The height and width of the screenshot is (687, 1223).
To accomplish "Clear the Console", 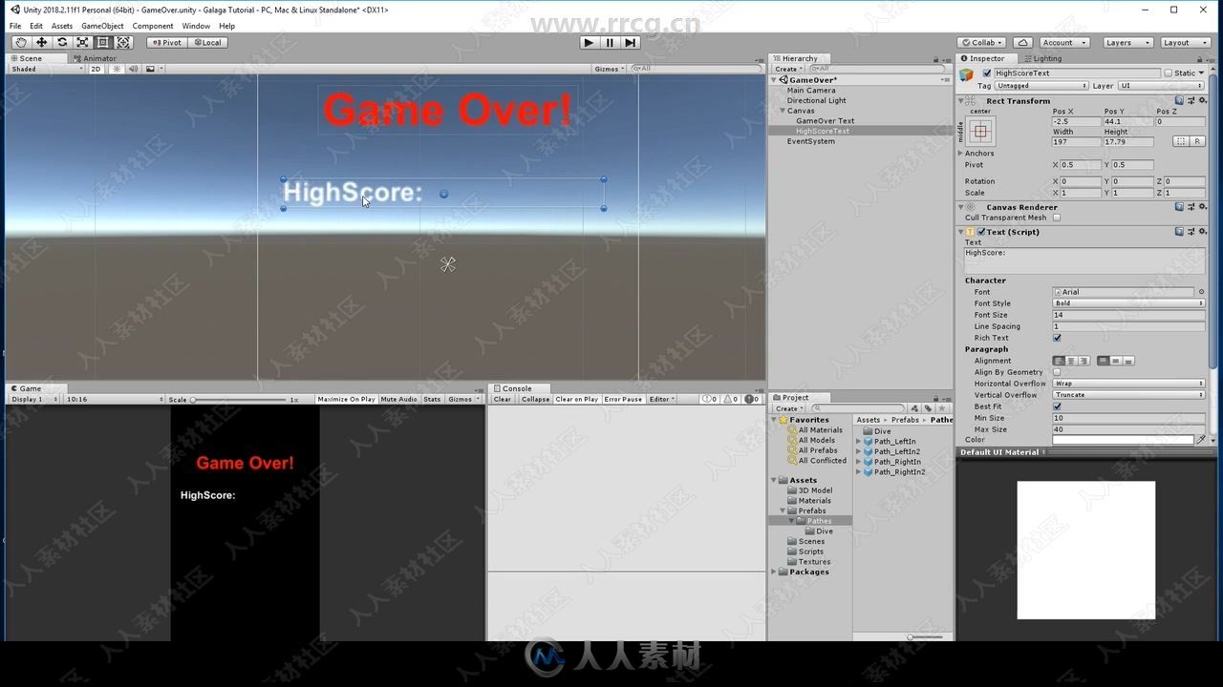I will [503, 399].
